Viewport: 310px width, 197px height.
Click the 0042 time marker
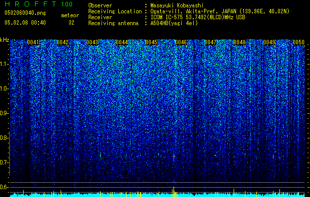point(63,42)
